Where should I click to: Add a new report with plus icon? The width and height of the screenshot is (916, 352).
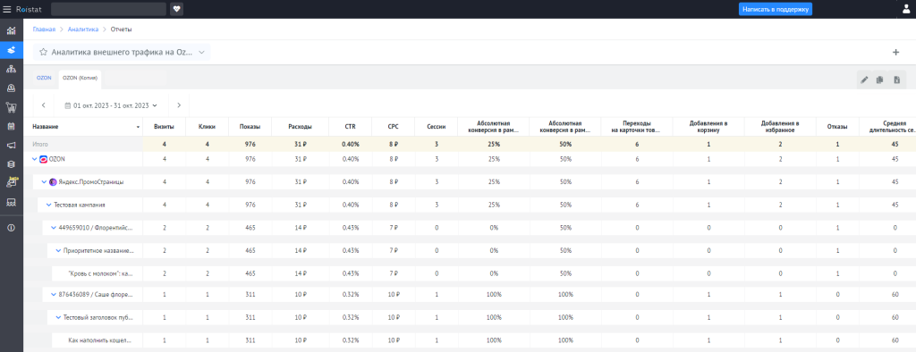point(895,52)
